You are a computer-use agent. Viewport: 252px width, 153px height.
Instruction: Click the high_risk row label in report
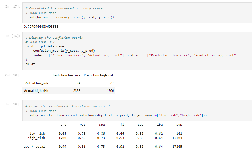click(x=36, y=138)
